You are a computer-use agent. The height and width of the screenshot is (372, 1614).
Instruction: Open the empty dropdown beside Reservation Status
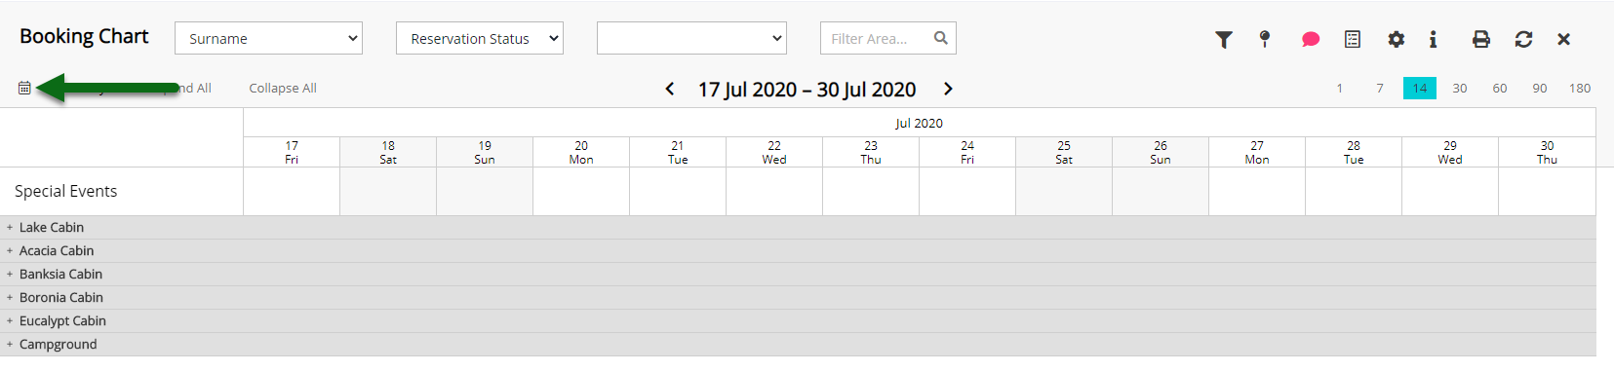[691, 38]
